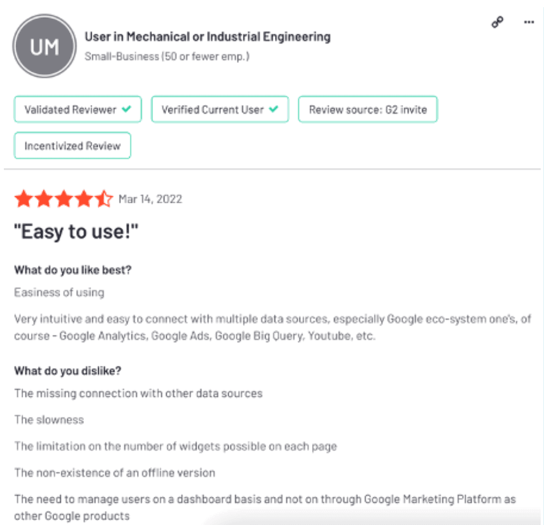This screenshot has width=544, height=525.
Task: Open the three-dot more options menu
Action: 529,23
